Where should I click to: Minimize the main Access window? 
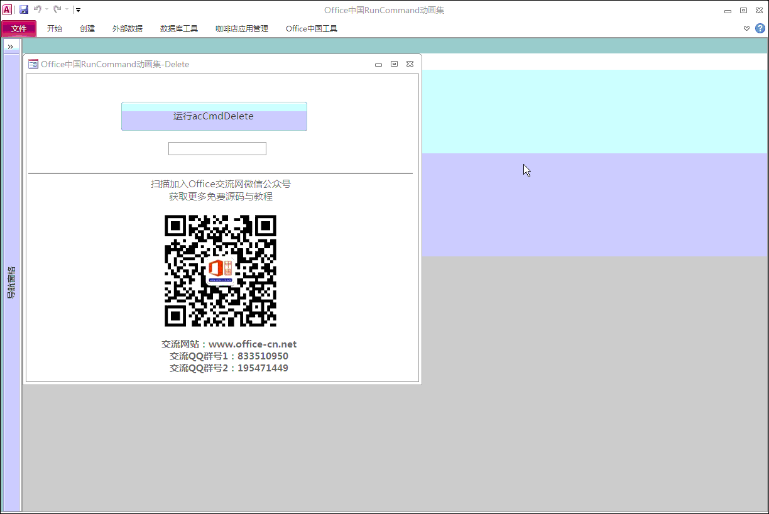click(728, 11)
